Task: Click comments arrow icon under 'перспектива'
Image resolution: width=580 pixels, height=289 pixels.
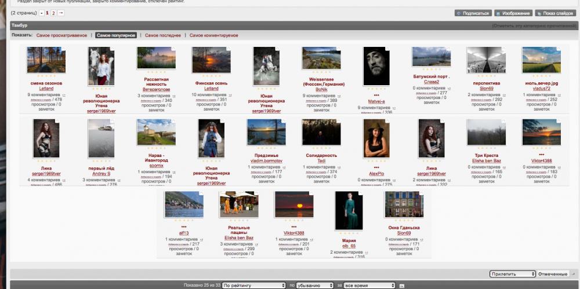Action: 505,96
